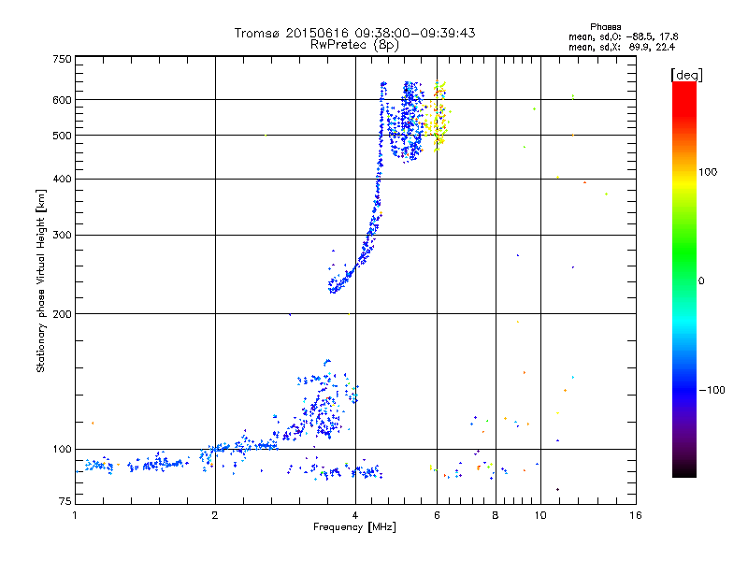The height and width of the screenshot is (561, 748).
Task: Click the x-axis tick label '6'
Action: tap(437, 515)
